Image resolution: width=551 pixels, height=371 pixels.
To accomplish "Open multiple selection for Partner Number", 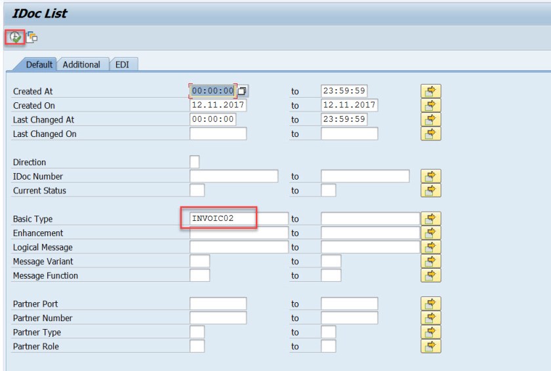I will pos(430,318).
